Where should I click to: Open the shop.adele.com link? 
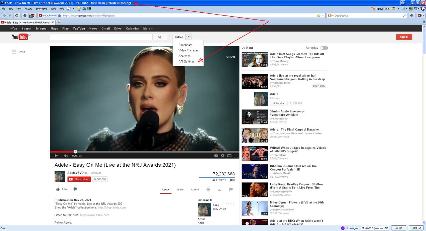pyautogui.click(x=112, y=207)
